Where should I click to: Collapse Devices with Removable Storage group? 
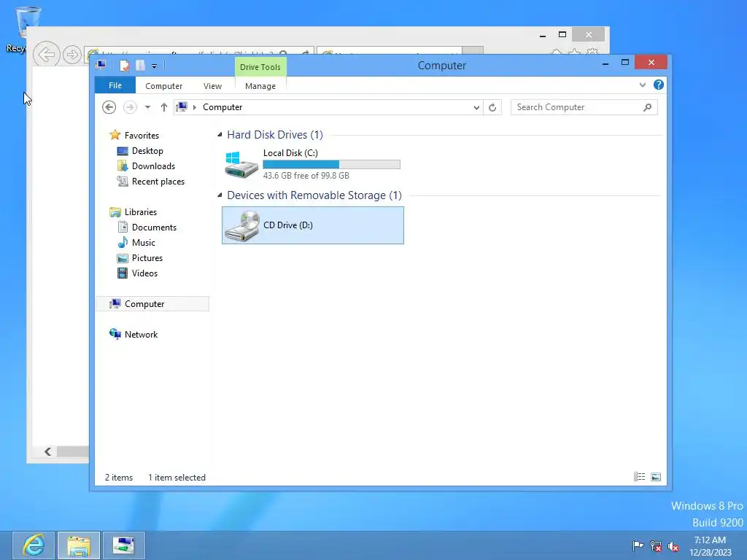click(x=220, y=195)
